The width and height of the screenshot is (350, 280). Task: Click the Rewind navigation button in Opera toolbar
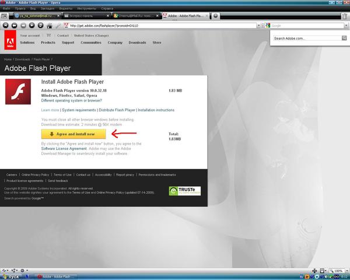(x=6, y=26)
